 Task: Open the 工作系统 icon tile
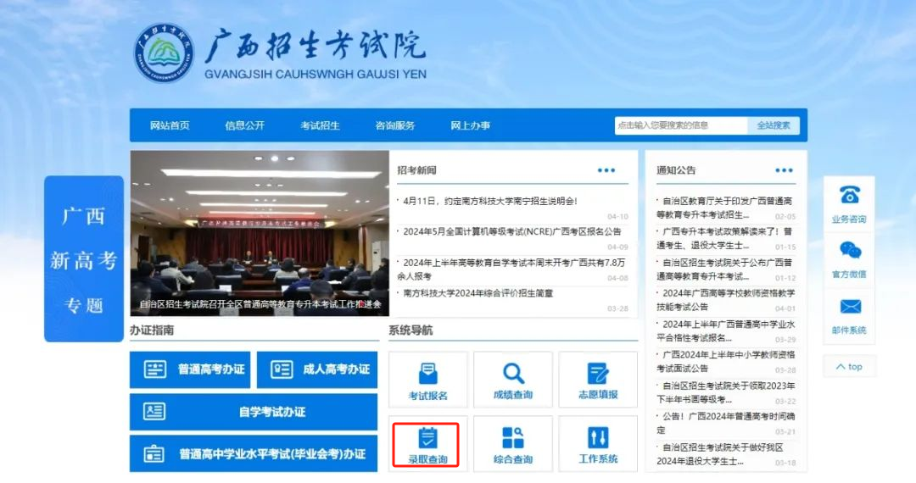click(x=598, y=445)
